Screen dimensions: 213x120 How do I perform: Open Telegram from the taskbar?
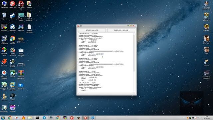[44, 118]
